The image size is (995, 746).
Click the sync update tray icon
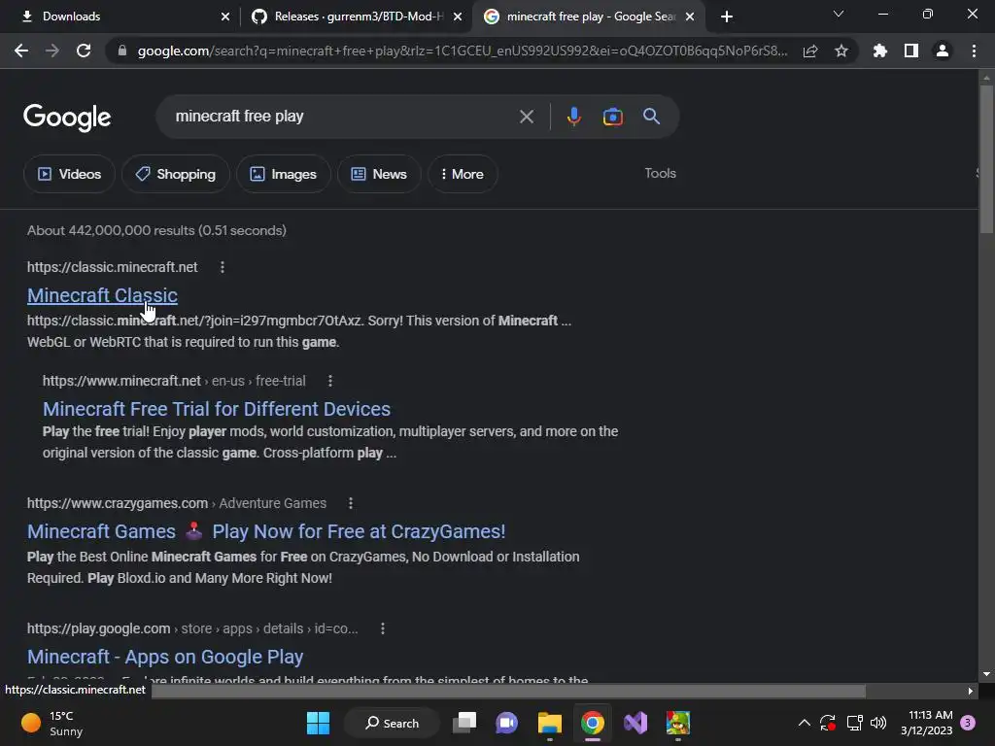[x=828, y=723]
